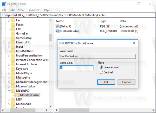Open the View menu
Image resolution: width=156 pixels, height=113 pixels.
(x=21, y=10)
